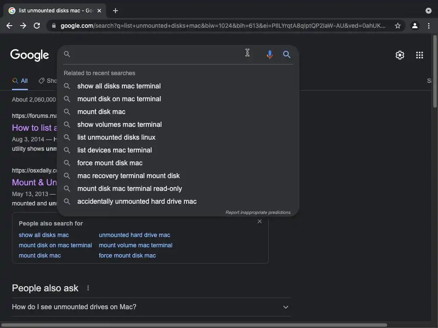
Task: Pick suggestion 'list unmounted disks linux'
Action: tap(178, 137)
